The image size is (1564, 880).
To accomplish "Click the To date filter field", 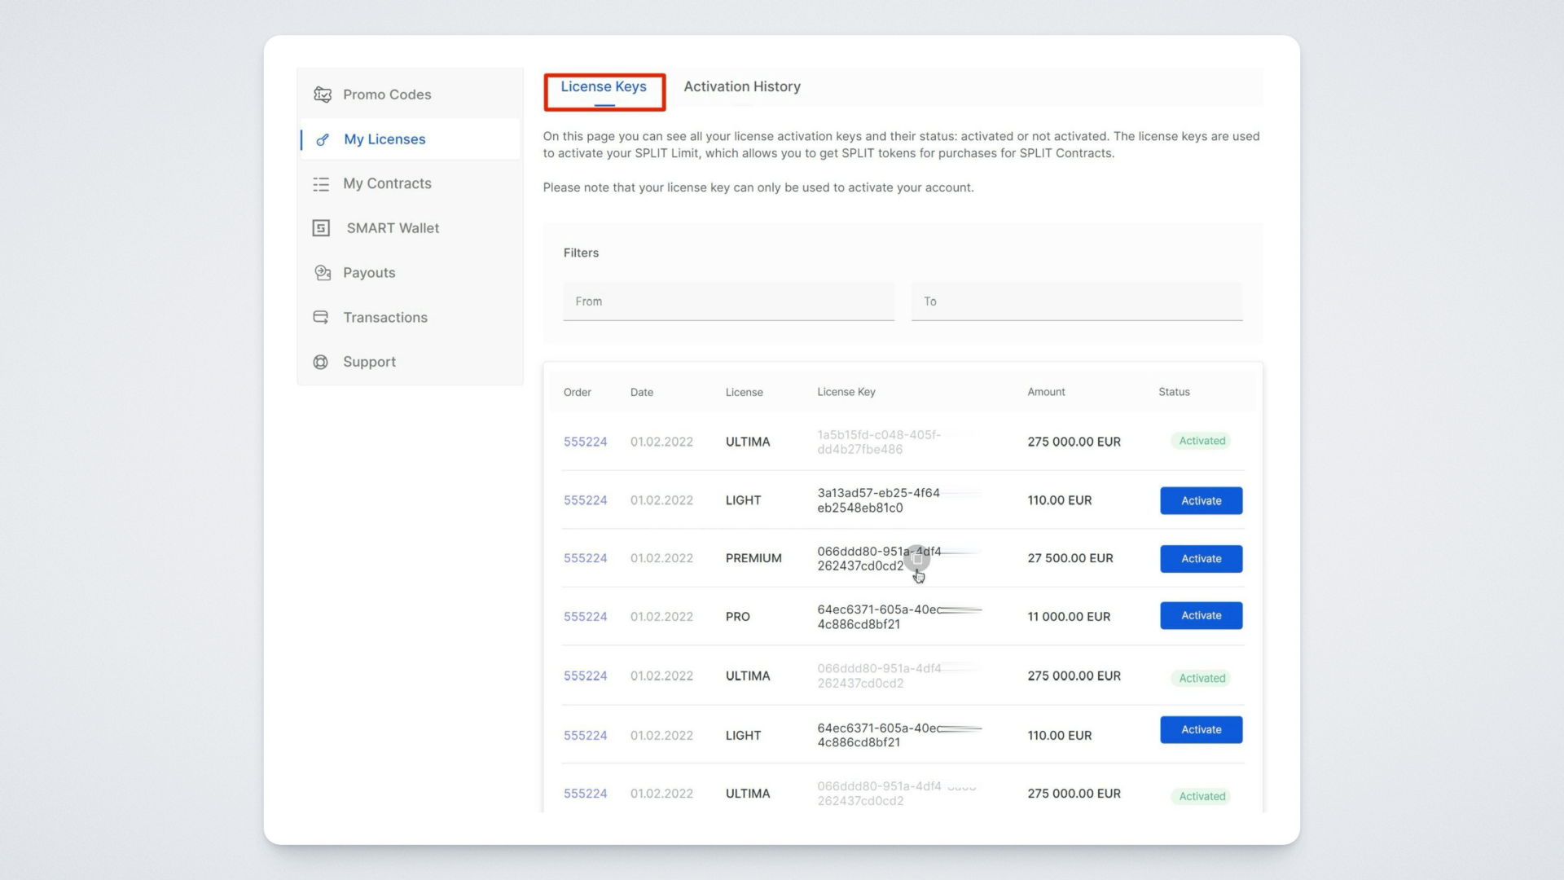I will [x=1076, y=301].
